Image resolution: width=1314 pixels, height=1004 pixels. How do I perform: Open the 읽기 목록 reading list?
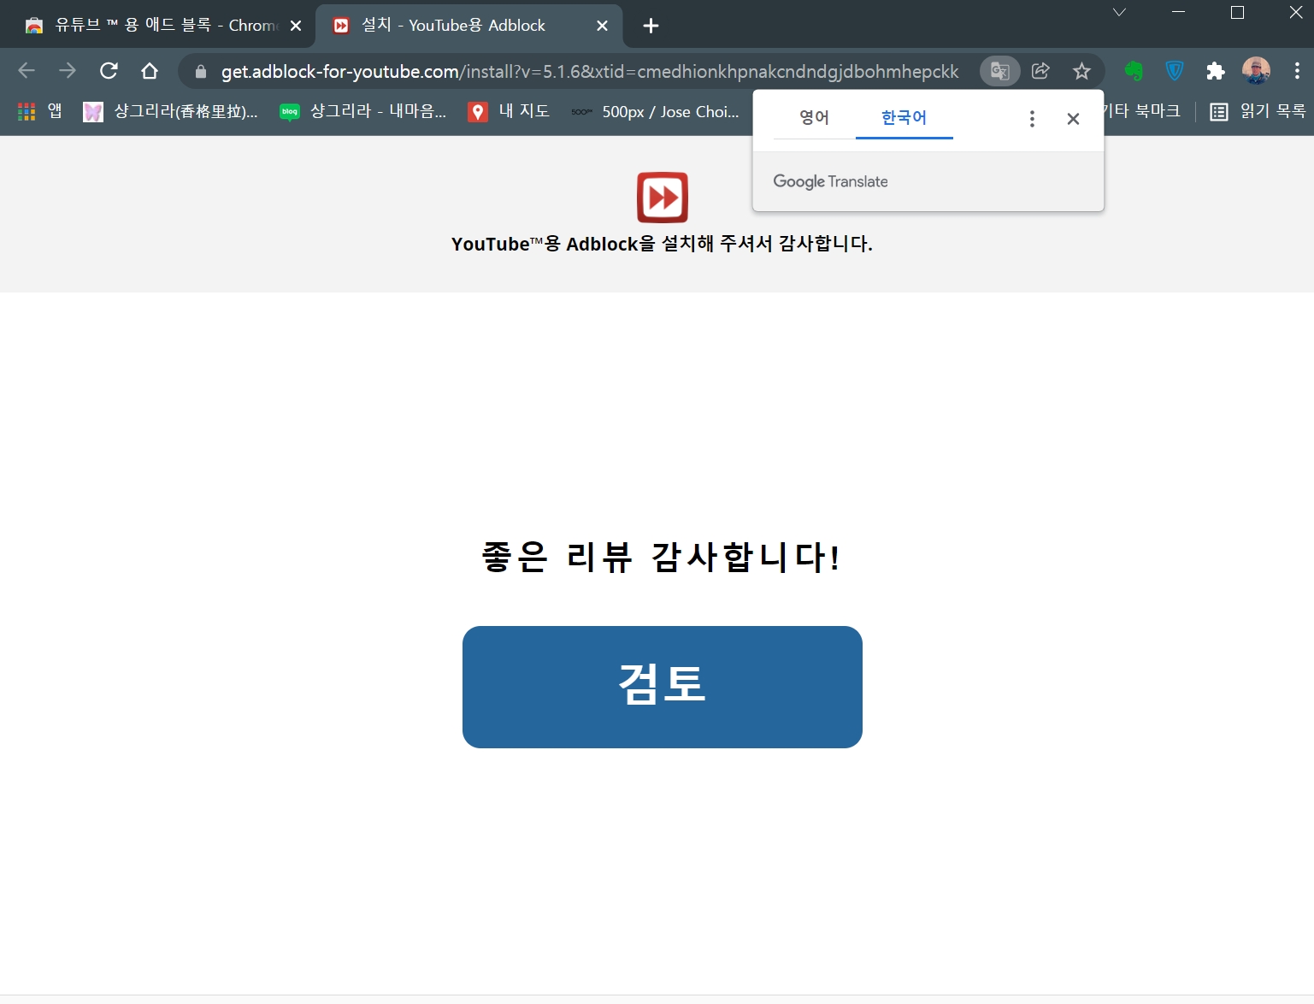click(1258, 111)
